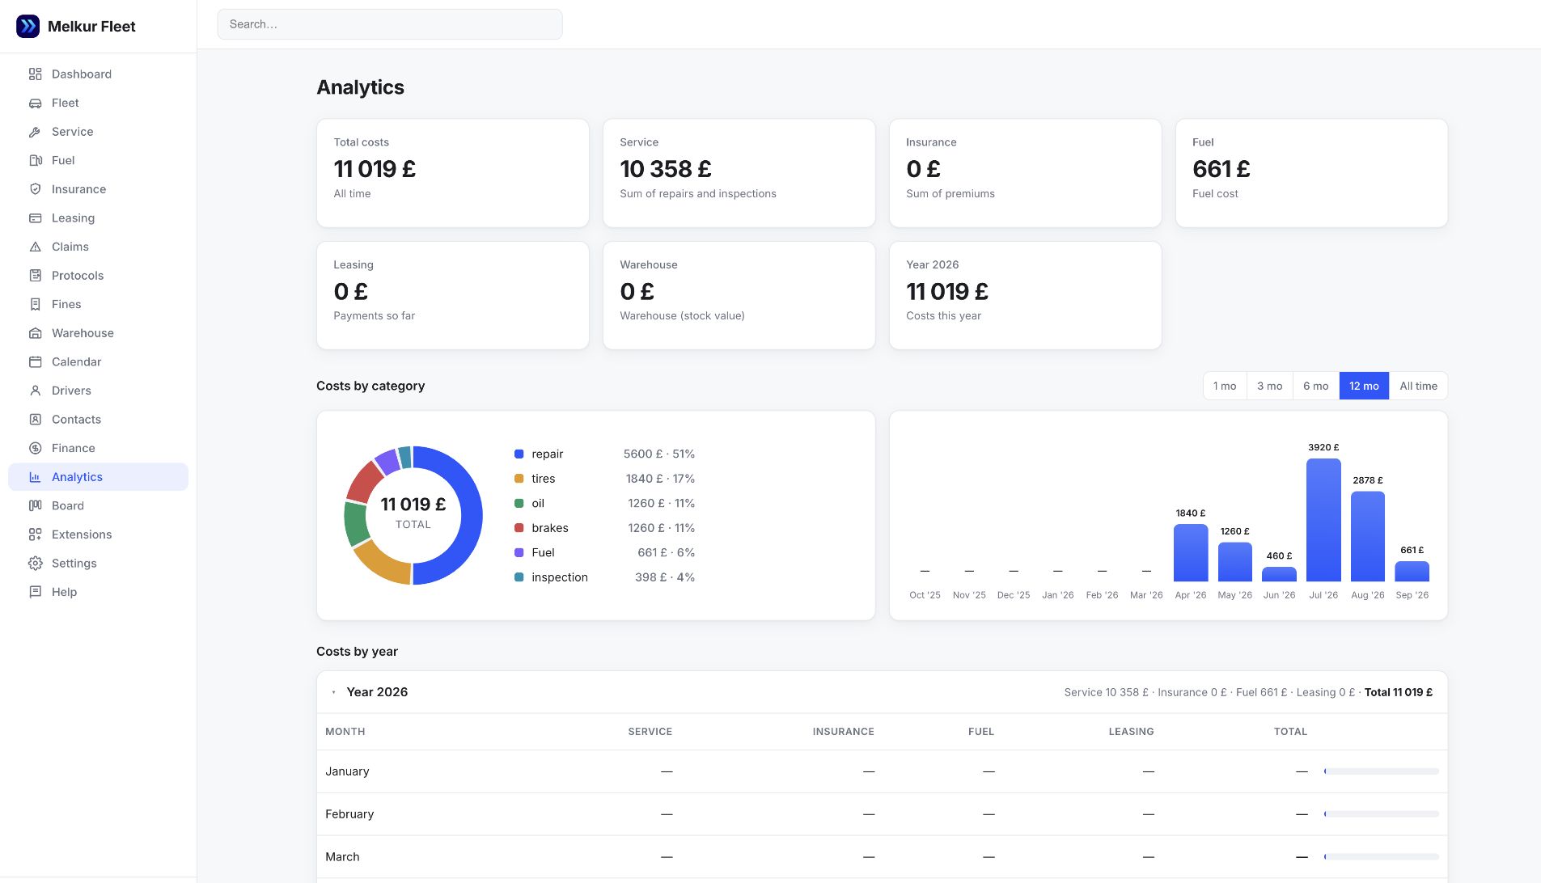Open Dashboard via its sidebar icon
The width and height of the screenshot is (1541, 883).
click(35, 74)
